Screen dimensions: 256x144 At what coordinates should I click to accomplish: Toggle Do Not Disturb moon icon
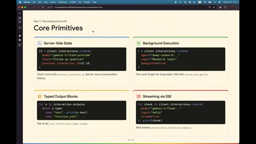tap(194, 2)
